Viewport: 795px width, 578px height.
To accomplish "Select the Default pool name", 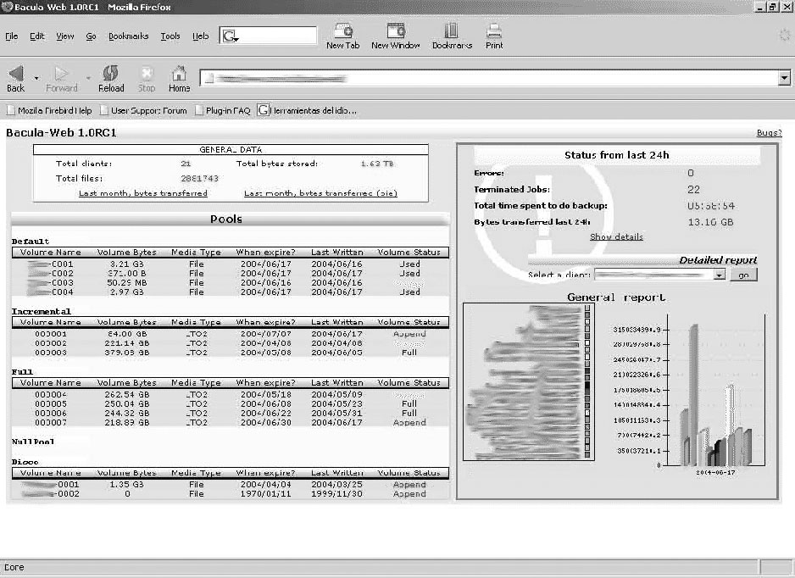I will click(31, 242).
